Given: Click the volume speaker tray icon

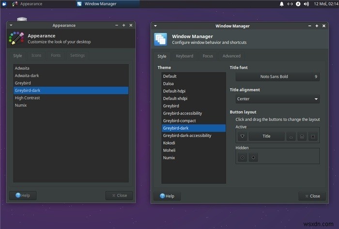Looking at the screenshot, I should pos(306,4).
